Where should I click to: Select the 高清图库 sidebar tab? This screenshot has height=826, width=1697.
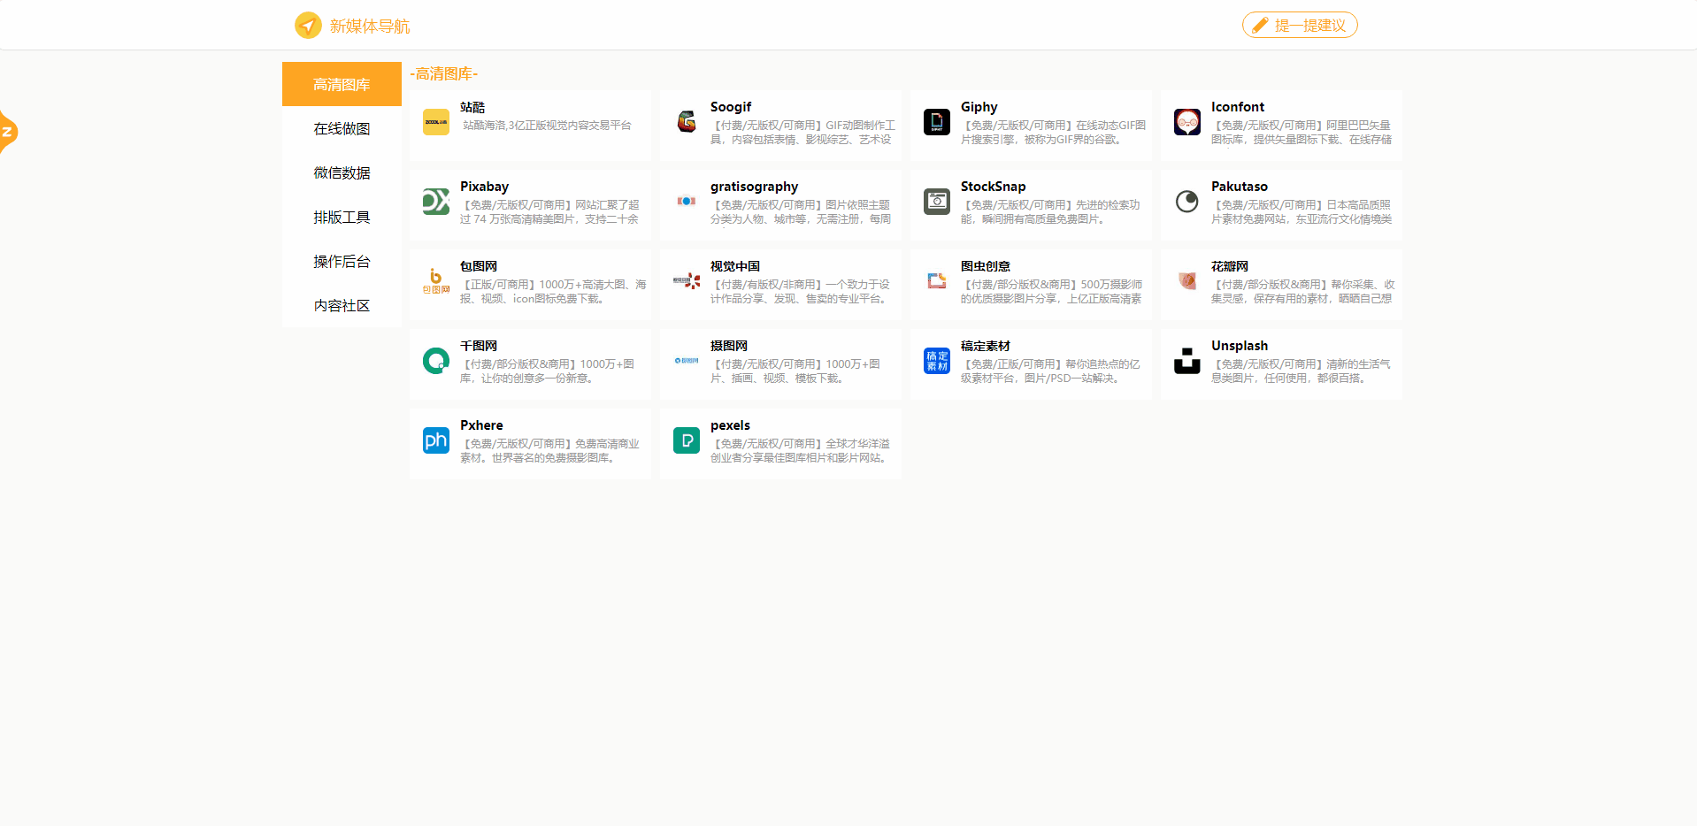pyautogui.click(x=342, y=84)
